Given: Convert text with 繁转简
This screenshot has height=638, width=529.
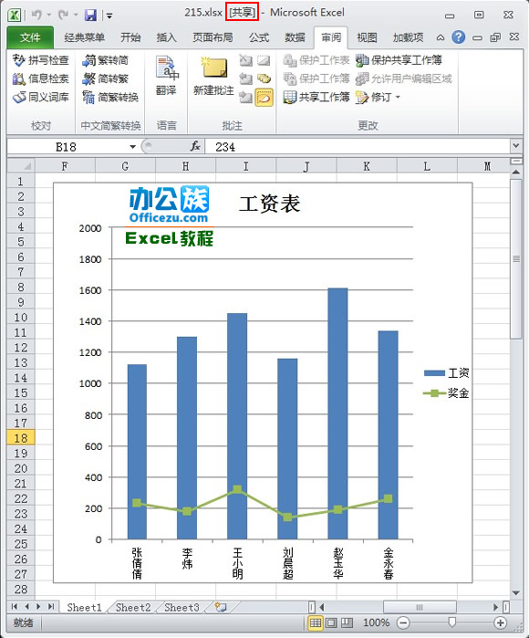Looking at the screenshot, I should [x=105, y=60].
